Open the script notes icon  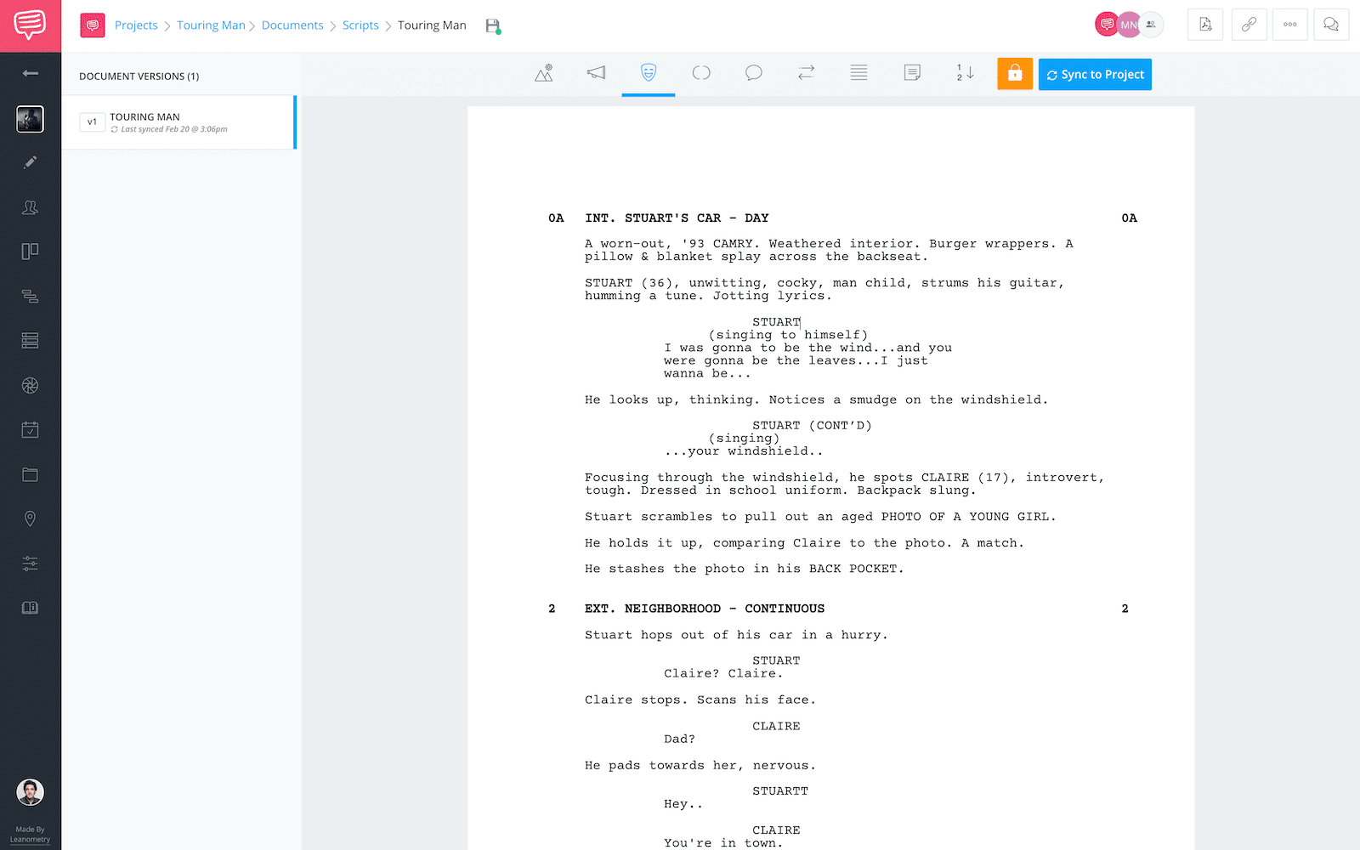coord(911,73)
